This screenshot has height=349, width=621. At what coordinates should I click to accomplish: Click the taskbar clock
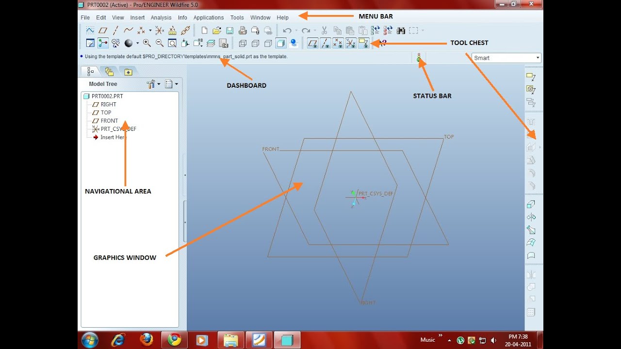point(518,340)
